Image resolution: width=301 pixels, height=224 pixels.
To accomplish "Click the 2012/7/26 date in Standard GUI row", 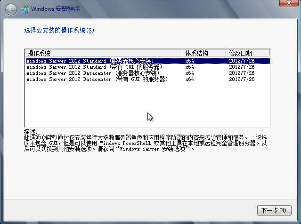I will click(242, 67).
